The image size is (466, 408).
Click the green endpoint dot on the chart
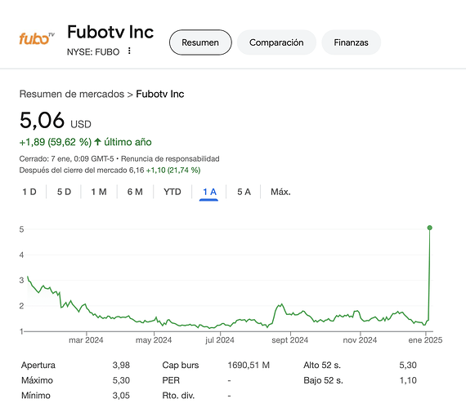[x=429, y=228]
